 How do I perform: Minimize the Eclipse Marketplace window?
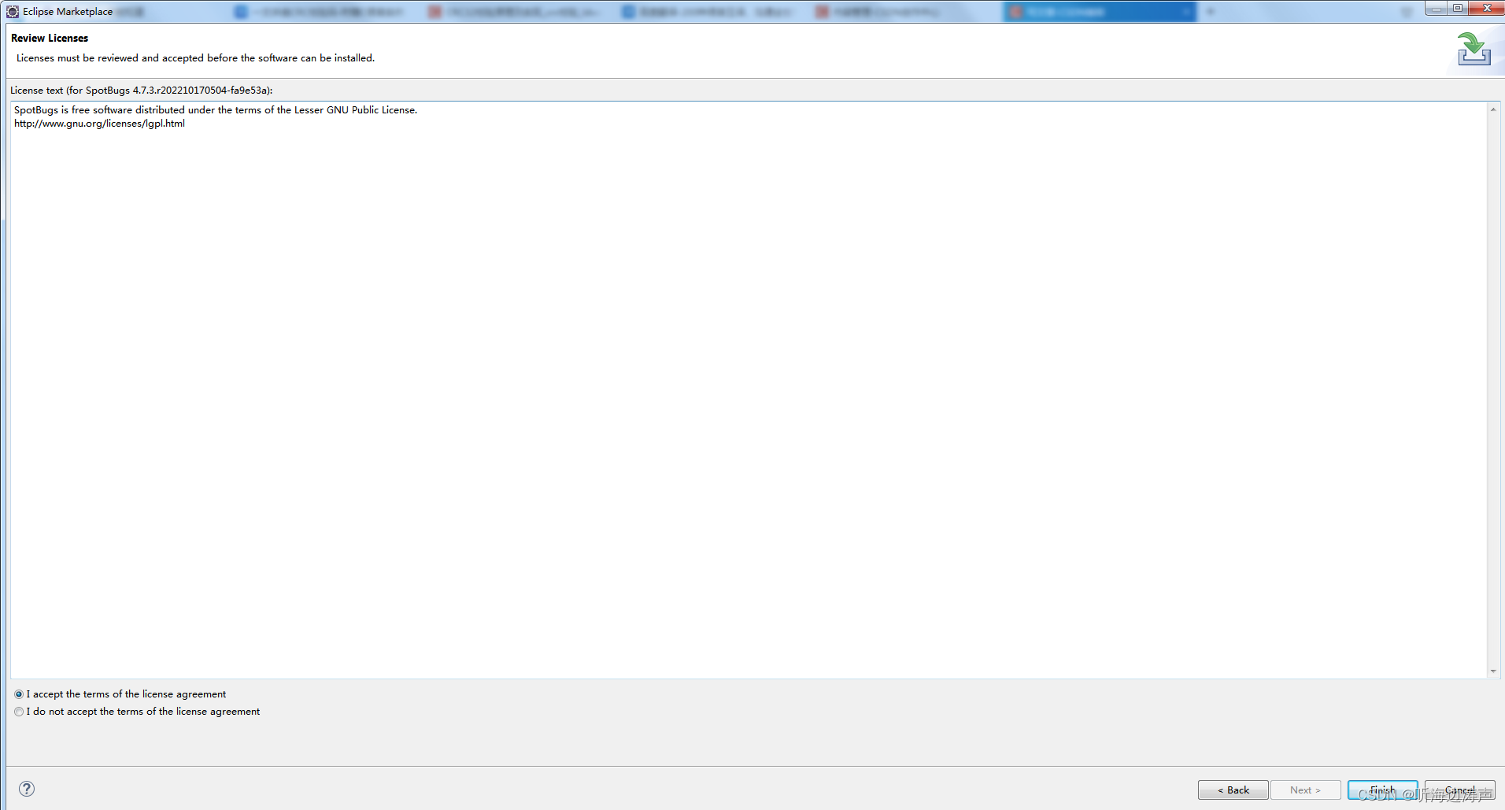pos(1437,8)
